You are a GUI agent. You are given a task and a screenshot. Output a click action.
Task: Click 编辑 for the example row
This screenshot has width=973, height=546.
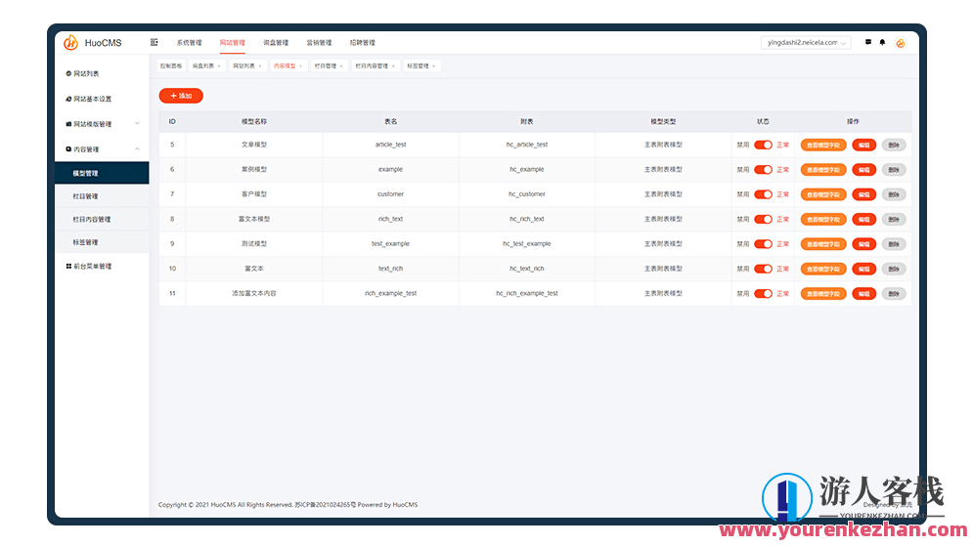tap(864, 170)
